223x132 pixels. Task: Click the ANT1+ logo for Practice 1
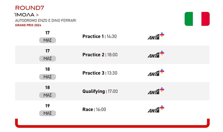coord(156,37)
